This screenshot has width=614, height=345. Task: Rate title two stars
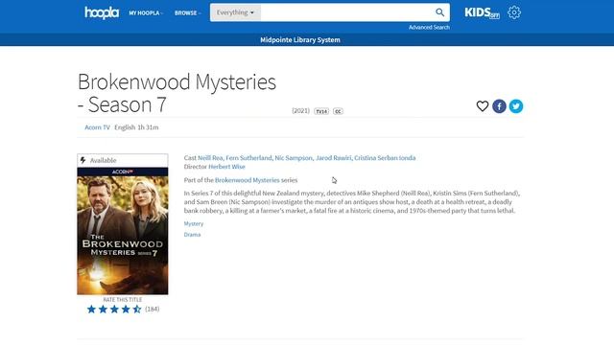coord(103,310)
